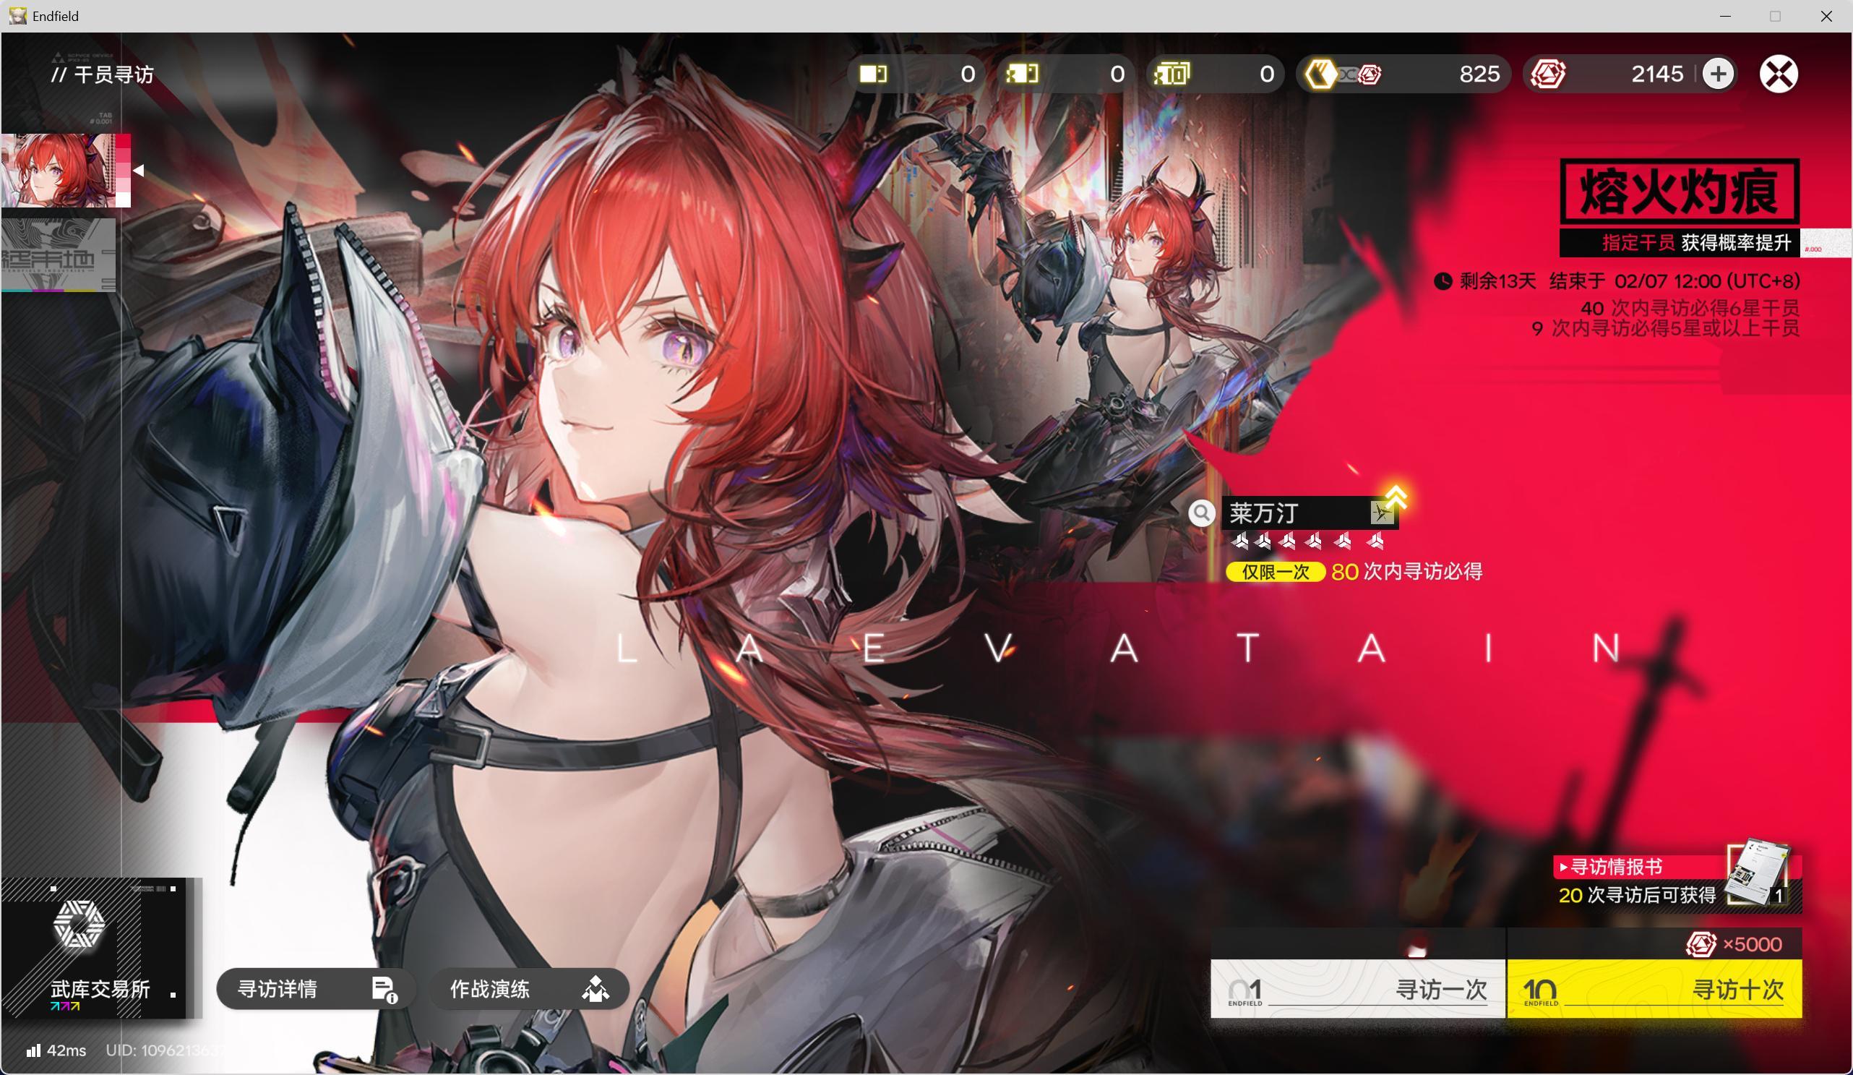Click the plus icon to add currency
This screenshot has width=1853, height=1075.
(x=1718, y=74)
